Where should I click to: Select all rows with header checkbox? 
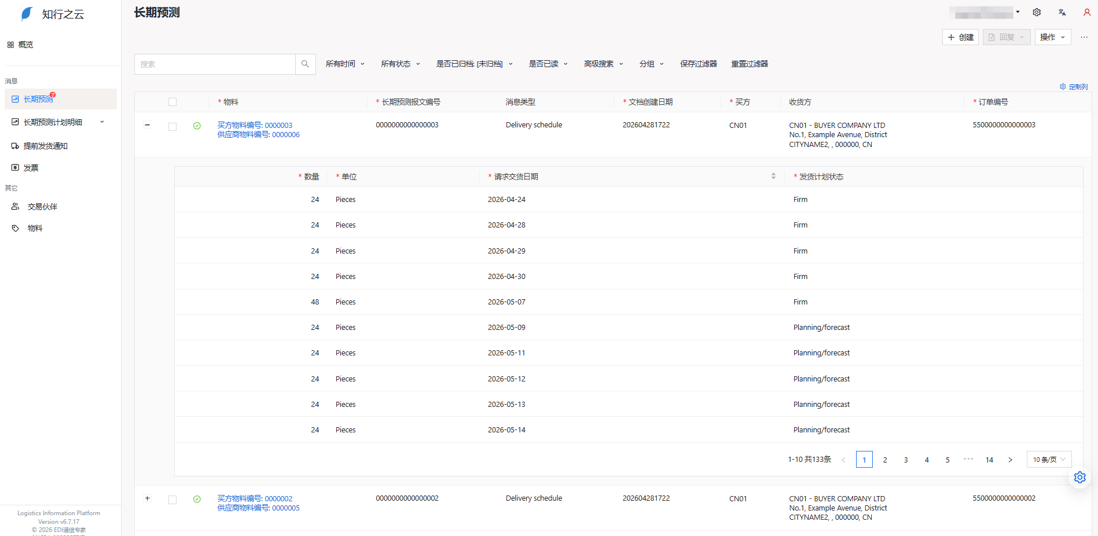172,102
